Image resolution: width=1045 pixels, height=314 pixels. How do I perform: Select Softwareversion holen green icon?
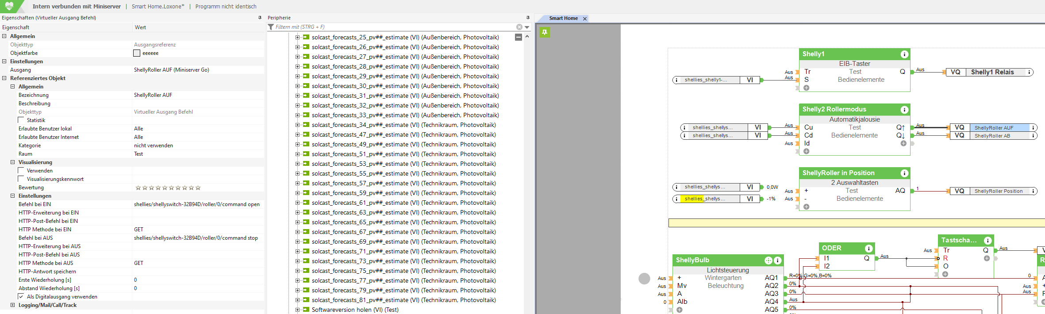coord(306,310)
